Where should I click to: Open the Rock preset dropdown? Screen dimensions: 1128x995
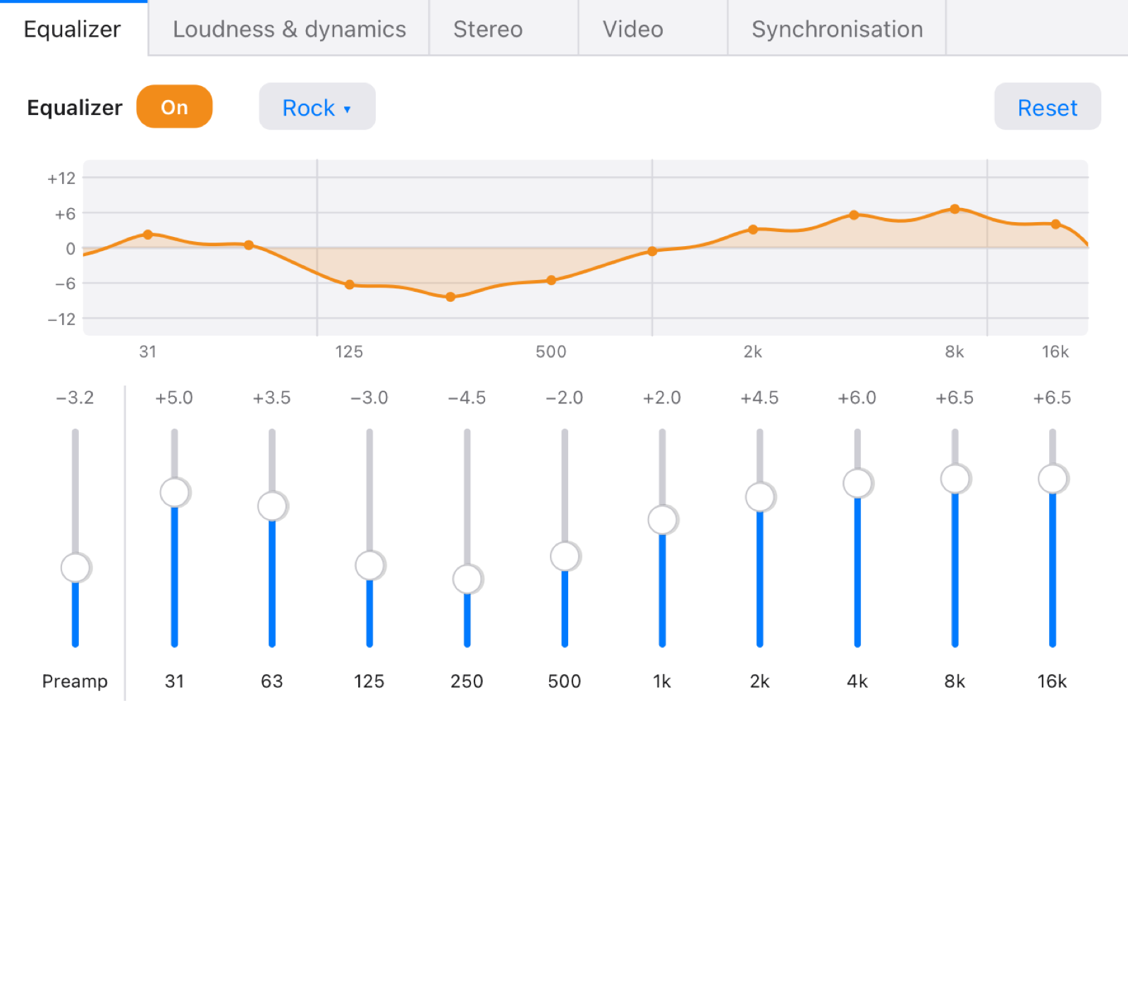[x=317, y=106]
